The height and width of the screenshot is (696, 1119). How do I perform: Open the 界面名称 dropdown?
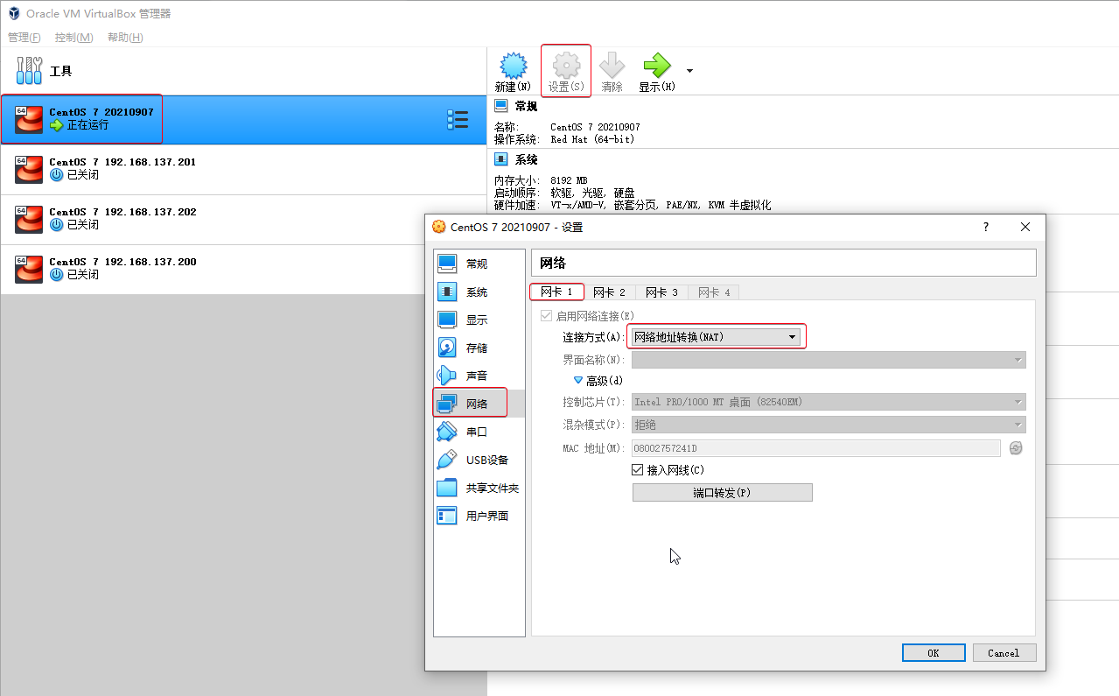point(829,360)
